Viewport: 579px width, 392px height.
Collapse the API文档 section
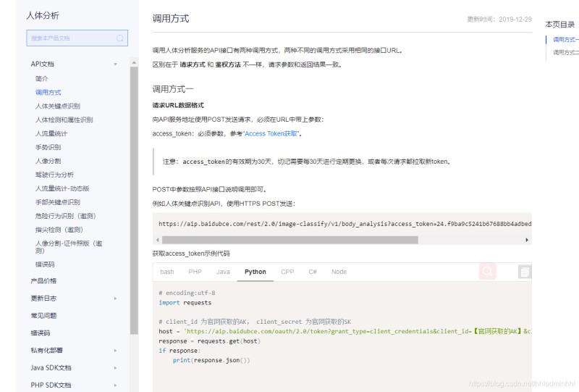(115, 64)
